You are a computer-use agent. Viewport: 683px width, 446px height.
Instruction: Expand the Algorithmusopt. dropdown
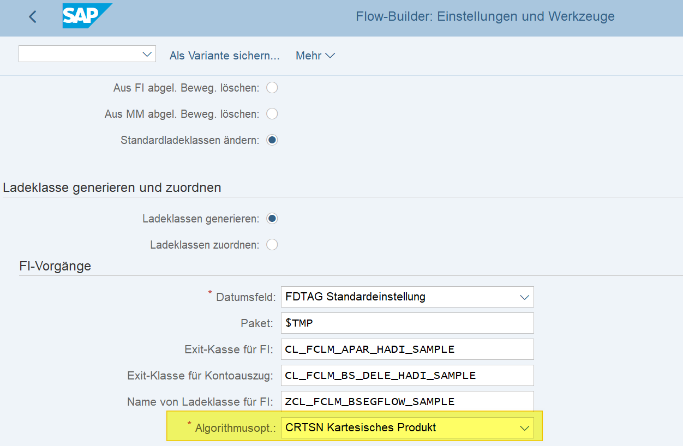[406, 428]
